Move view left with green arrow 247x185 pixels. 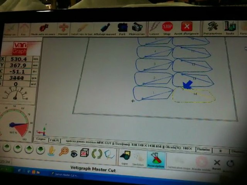(x=7, y=148)
